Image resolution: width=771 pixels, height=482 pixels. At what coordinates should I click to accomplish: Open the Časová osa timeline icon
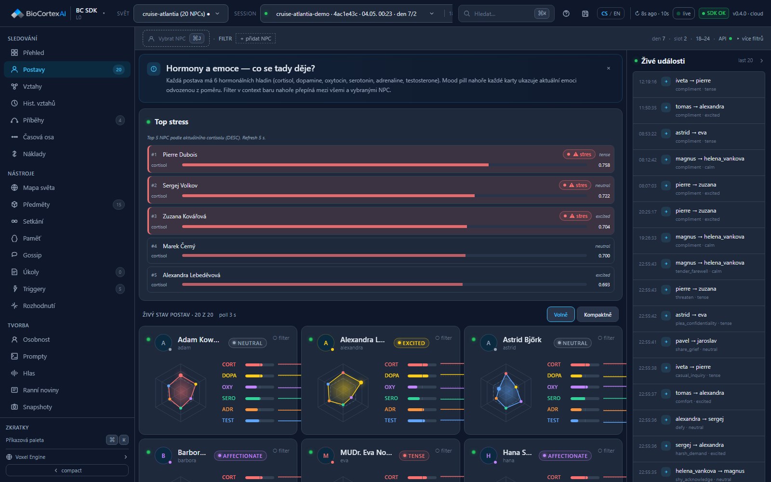[x=14, y=137]
